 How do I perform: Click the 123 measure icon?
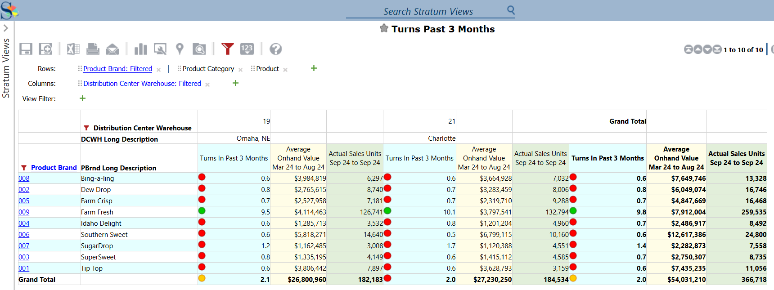click(x=247, y=49)
